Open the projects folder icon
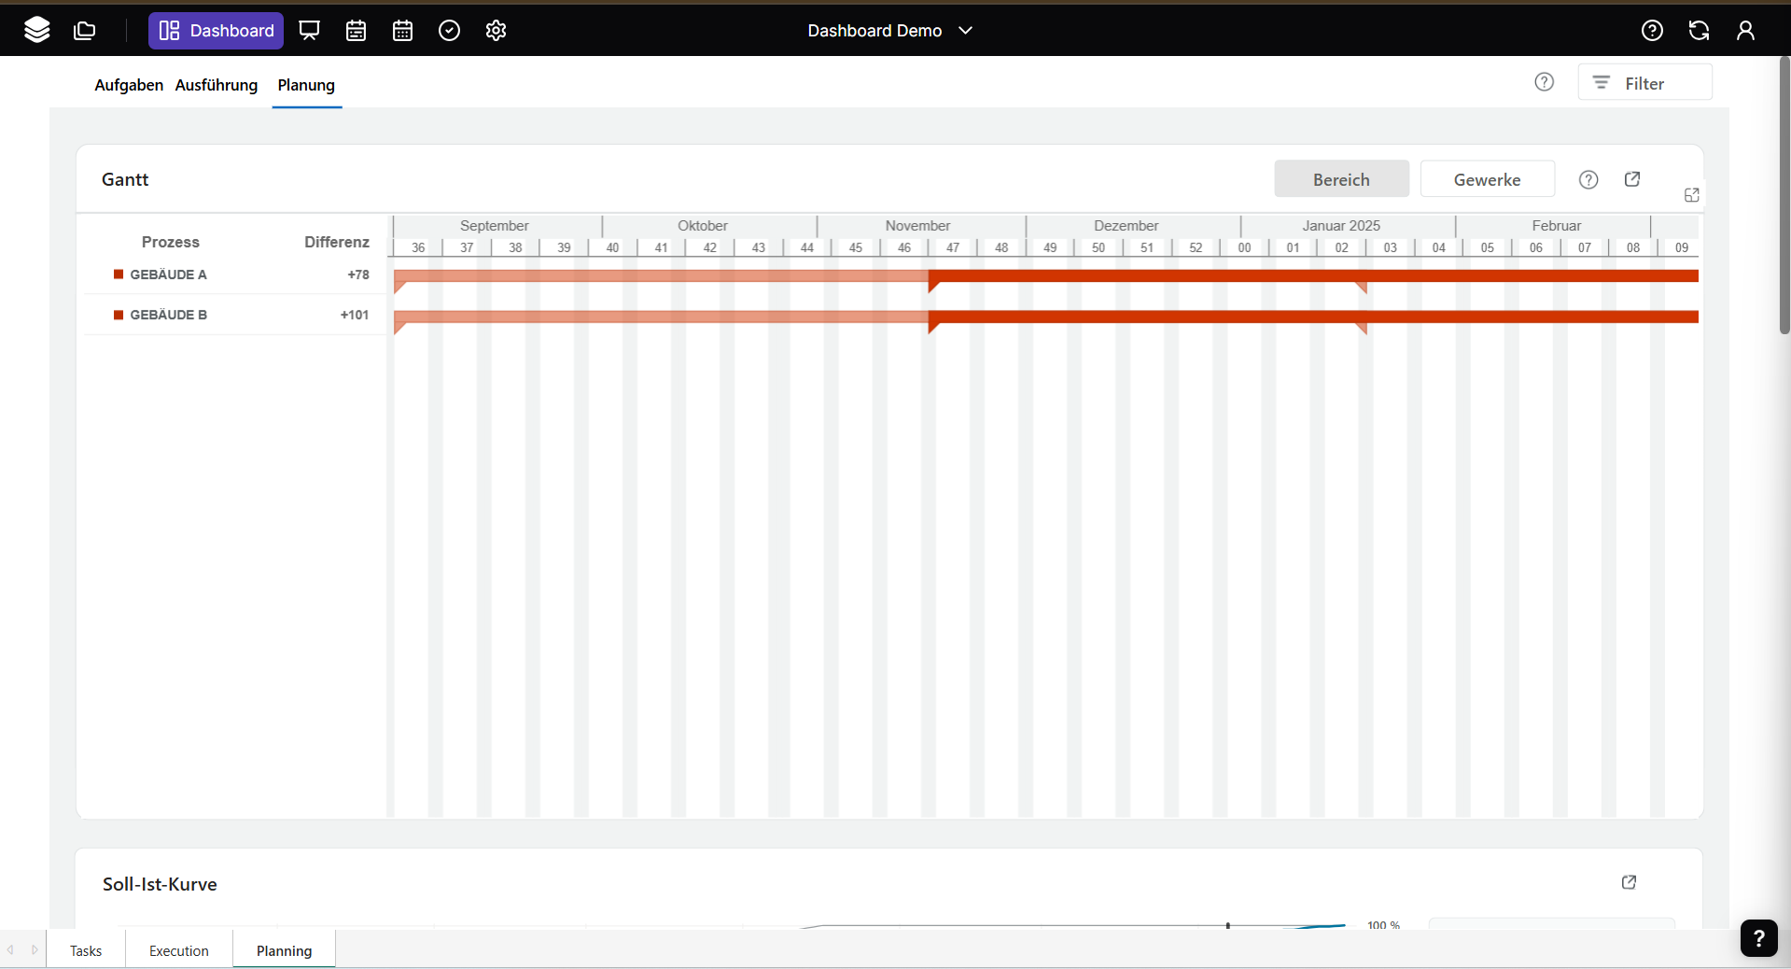The height and width of the screenshot is (969, 1791). point(85,31)
